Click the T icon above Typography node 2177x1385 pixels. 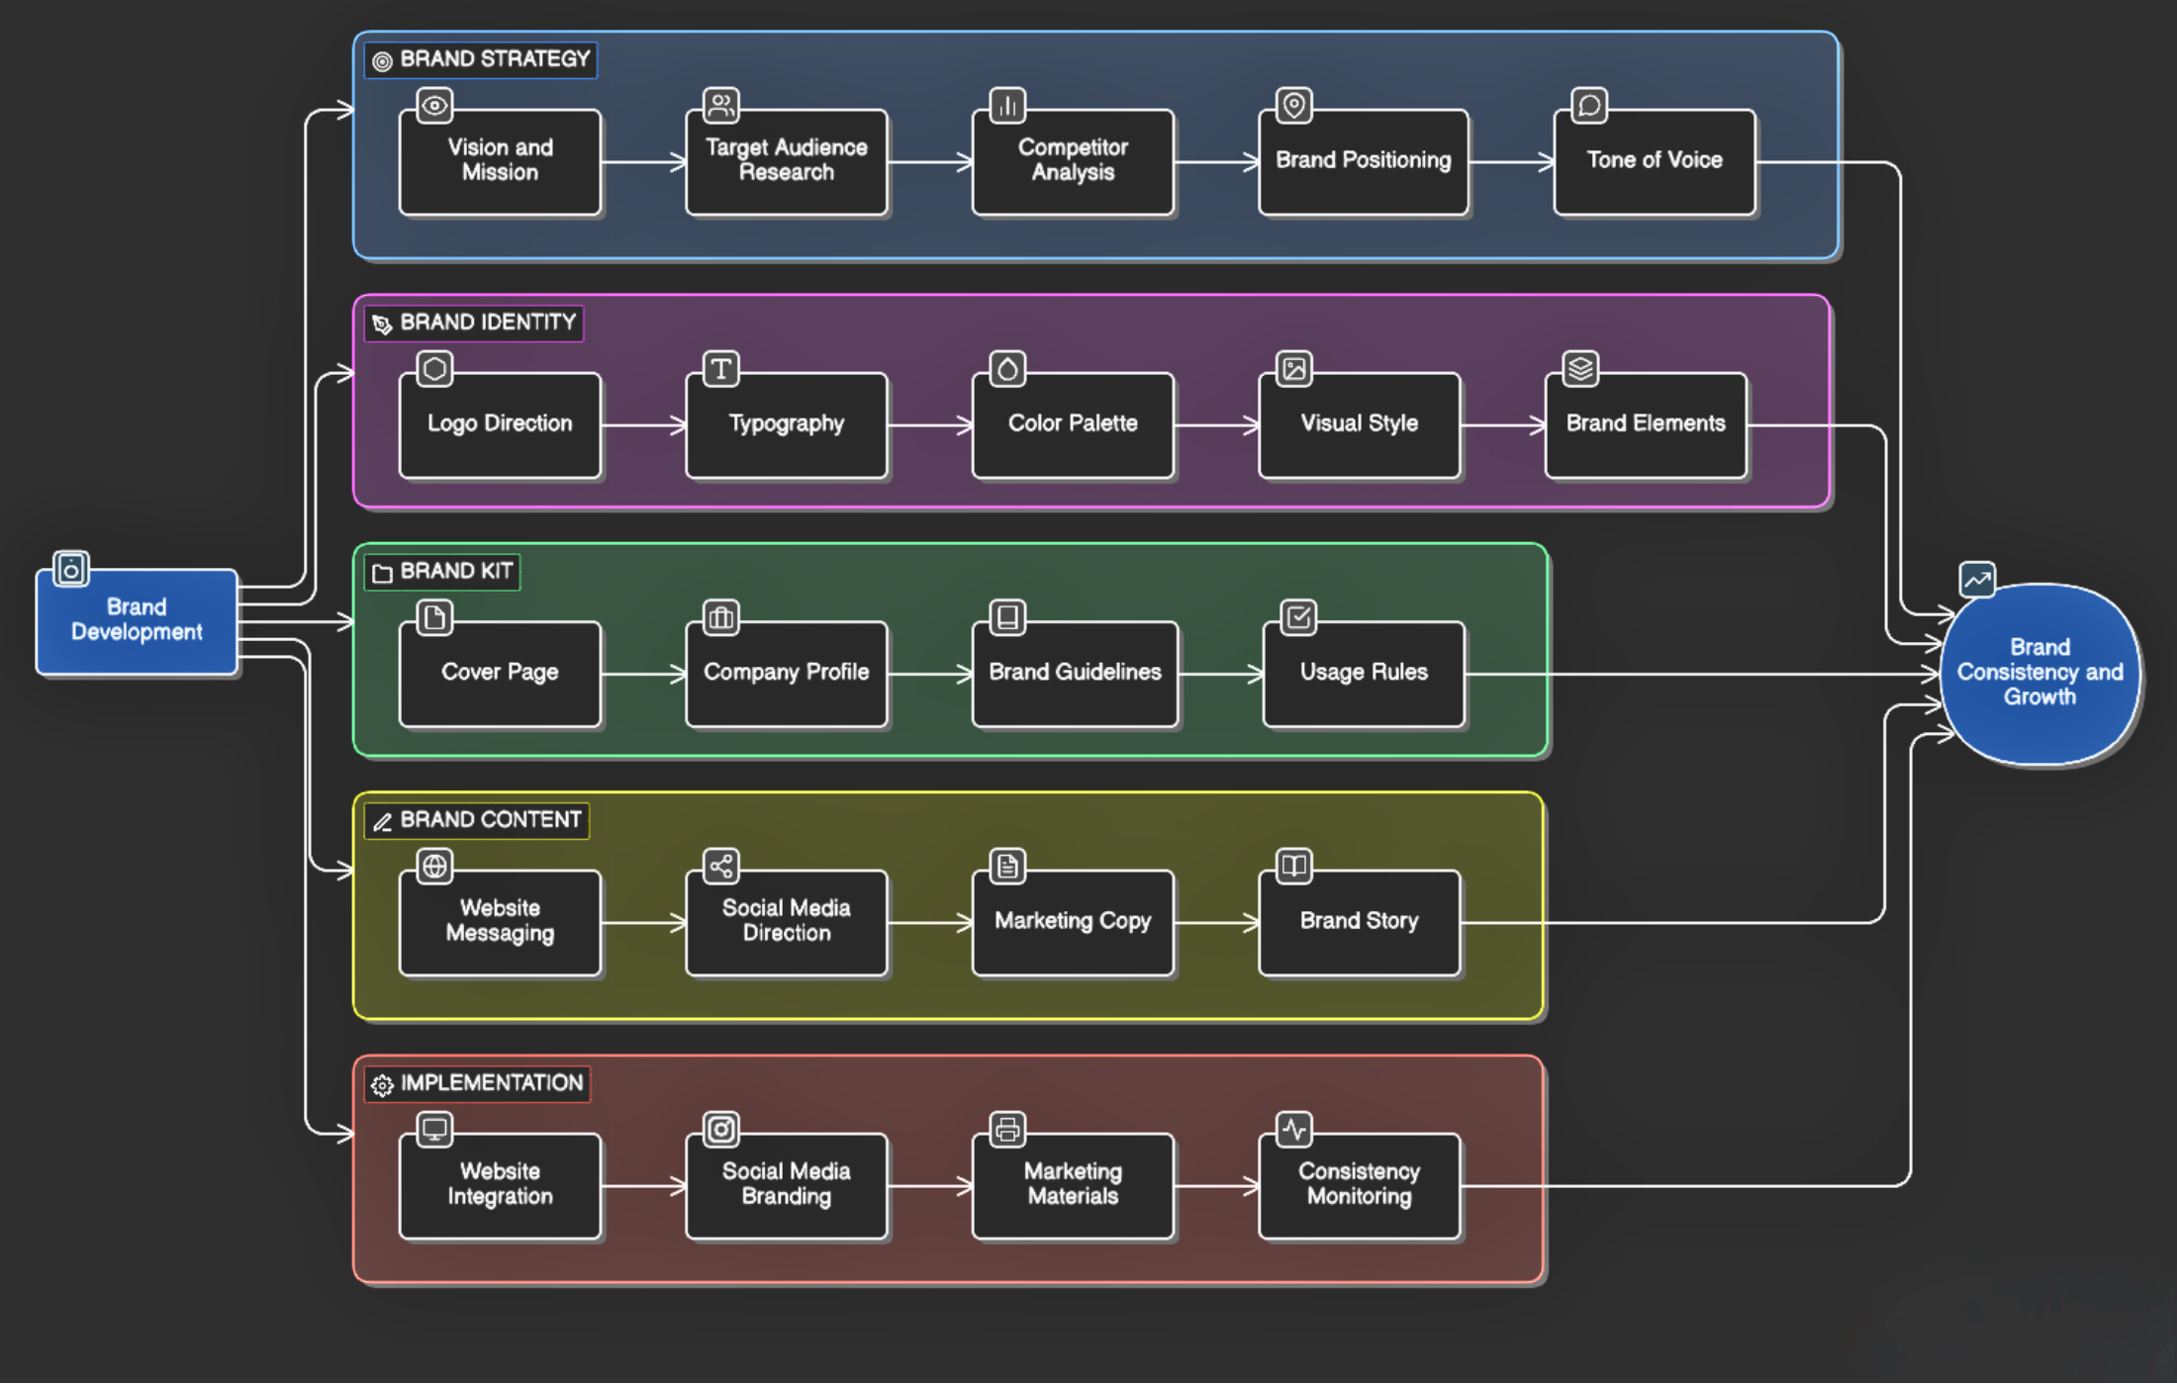[721, 369]
